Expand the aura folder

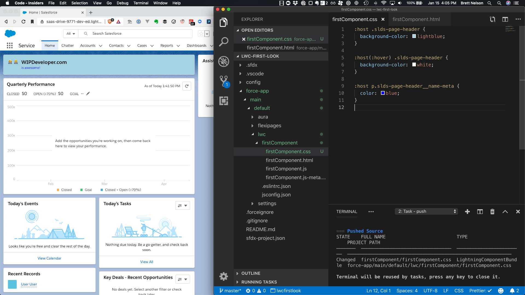pyautogui.click(x=252, y=117)
